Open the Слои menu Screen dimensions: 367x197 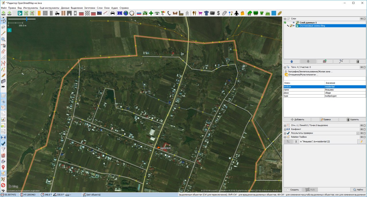click(x=100, y=8)
